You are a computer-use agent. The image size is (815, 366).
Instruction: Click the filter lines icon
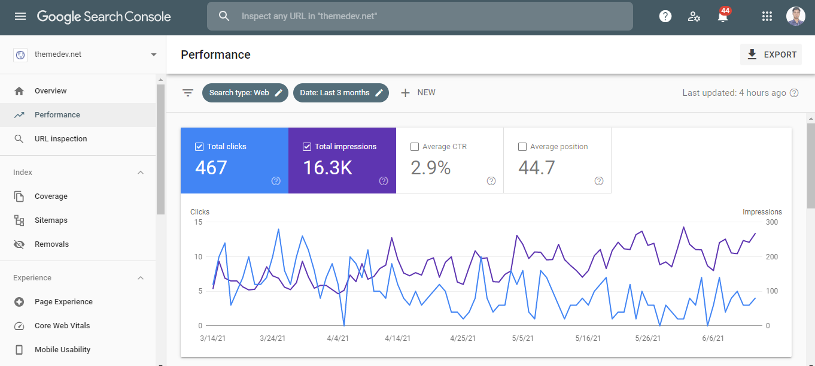click(188, 93)
